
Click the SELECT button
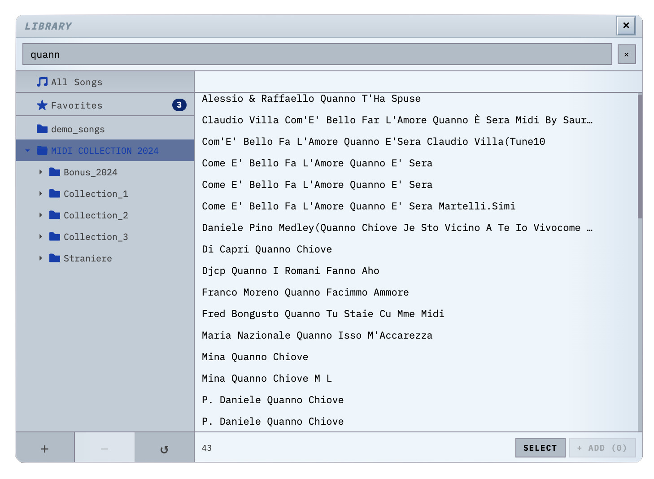coord(540,448)
